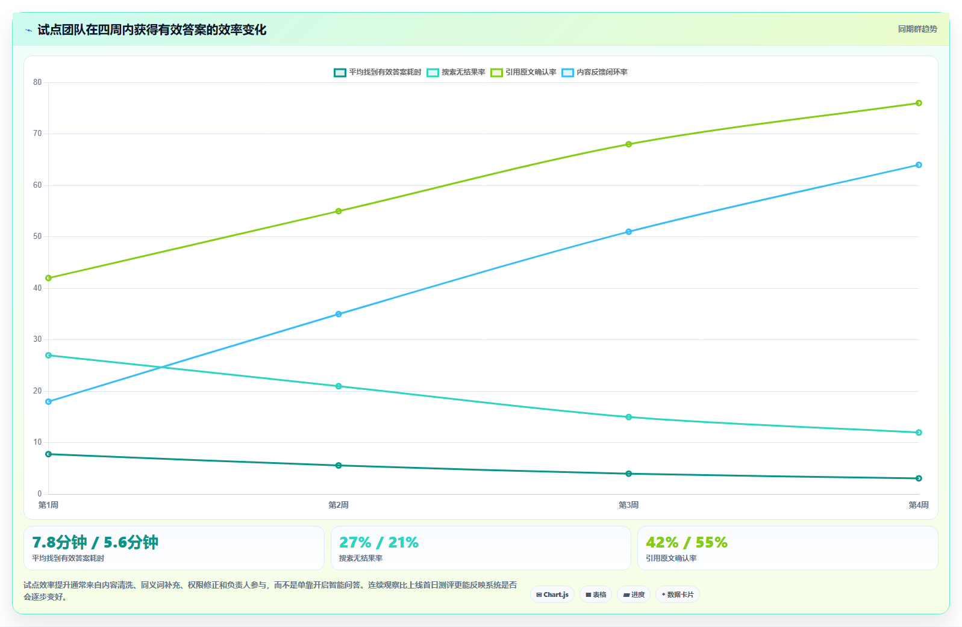Click 平均找到有效答案耗时 caption in stat card
This screenshot has width=962, height=627.
68,558
